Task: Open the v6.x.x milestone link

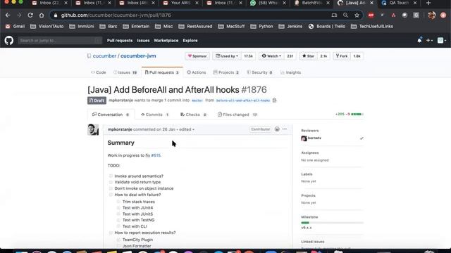Action: [x=307, y=228]
